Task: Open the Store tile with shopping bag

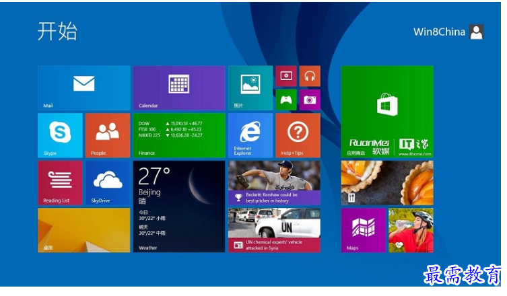Action: coord(387,112)
